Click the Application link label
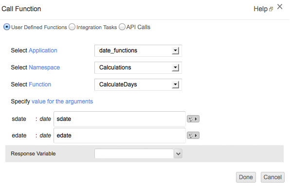This screenshot has height=186, width=290. tap(43, 51)
